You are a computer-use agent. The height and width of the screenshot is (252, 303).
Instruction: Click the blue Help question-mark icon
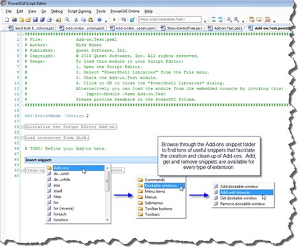point(100,20)
